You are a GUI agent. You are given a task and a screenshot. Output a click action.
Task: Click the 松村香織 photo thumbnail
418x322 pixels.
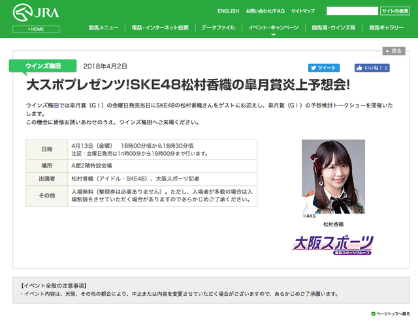(333, 177)
